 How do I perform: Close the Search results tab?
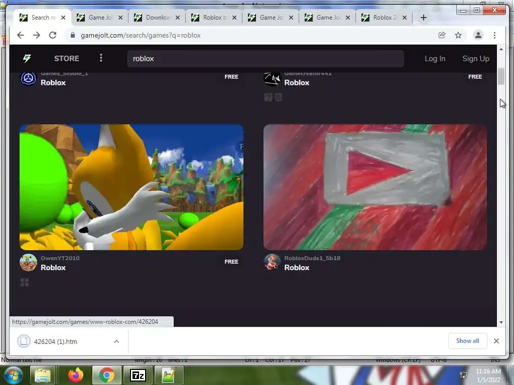pyautogui.click(x=63, y=18)
